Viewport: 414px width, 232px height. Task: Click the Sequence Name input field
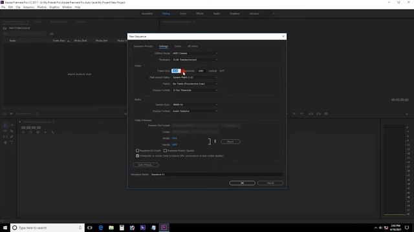217,174
